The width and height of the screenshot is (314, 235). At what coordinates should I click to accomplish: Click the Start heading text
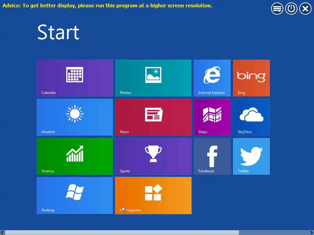click(x=58, y=32)
